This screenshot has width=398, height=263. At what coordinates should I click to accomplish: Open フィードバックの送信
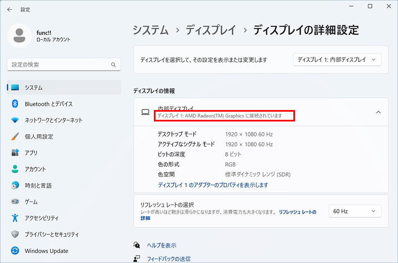pyautogui.click(x=171, y=258)
